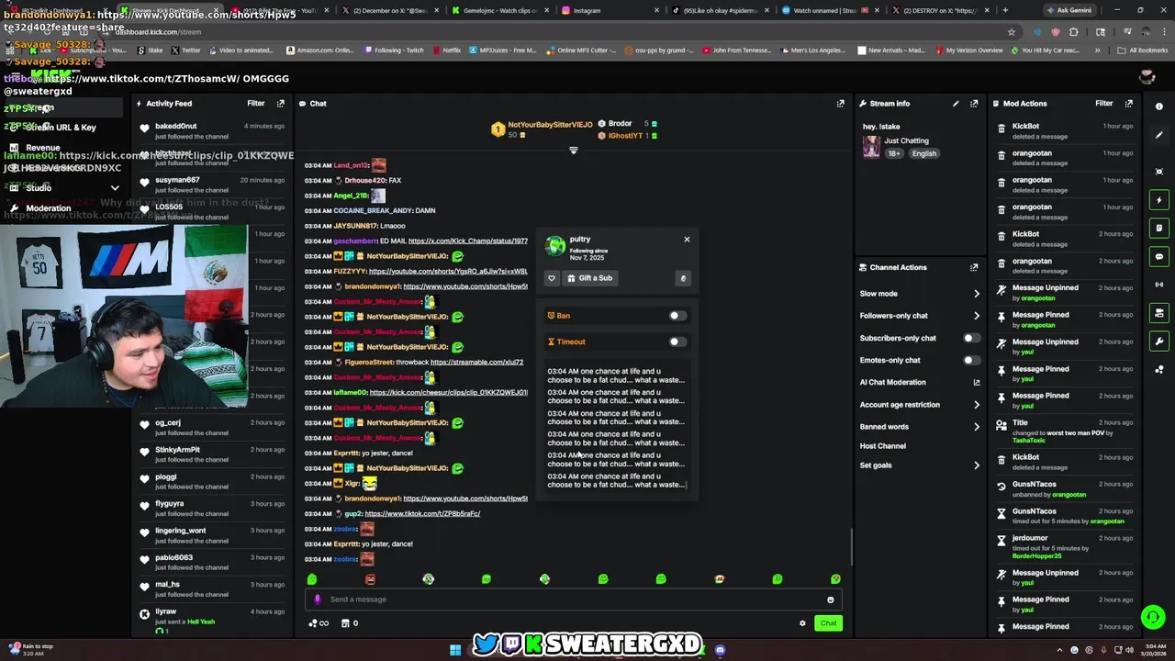The image size is (1175, 661).
Task: Pop out the Activity Feed panel
Action: coord(281,104)
